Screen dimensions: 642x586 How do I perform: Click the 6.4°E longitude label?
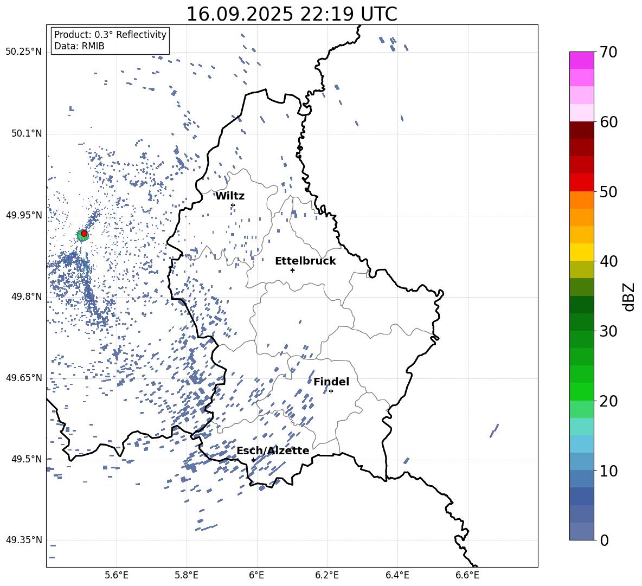click(x=397, y=575)
